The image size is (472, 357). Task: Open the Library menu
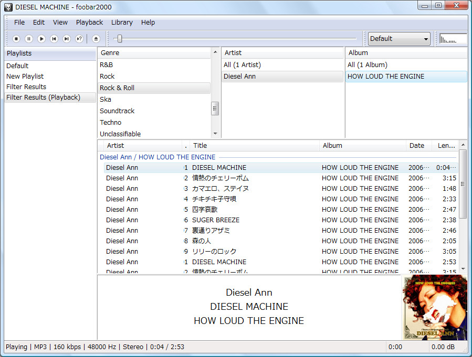point(122,22)
